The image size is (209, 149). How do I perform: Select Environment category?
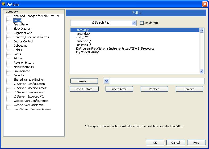22,71
